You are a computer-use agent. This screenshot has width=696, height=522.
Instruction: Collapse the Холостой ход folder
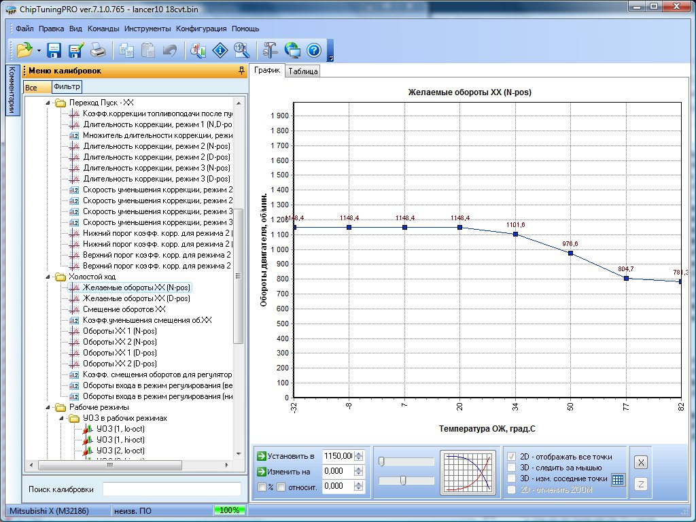click(x=48, y=277)
